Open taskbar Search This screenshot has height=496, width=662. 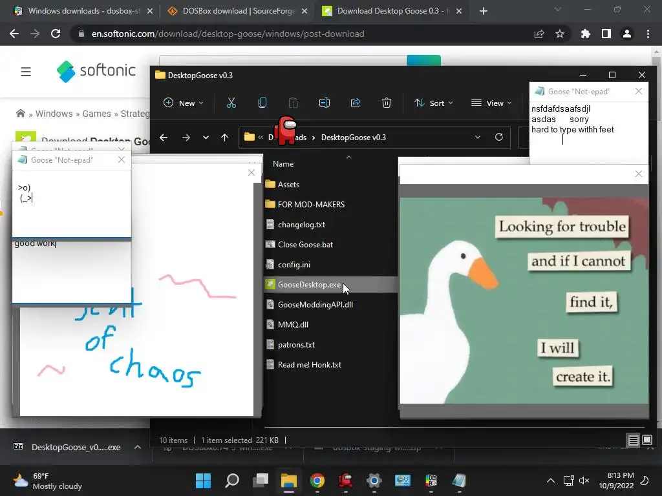pos(232,480)
